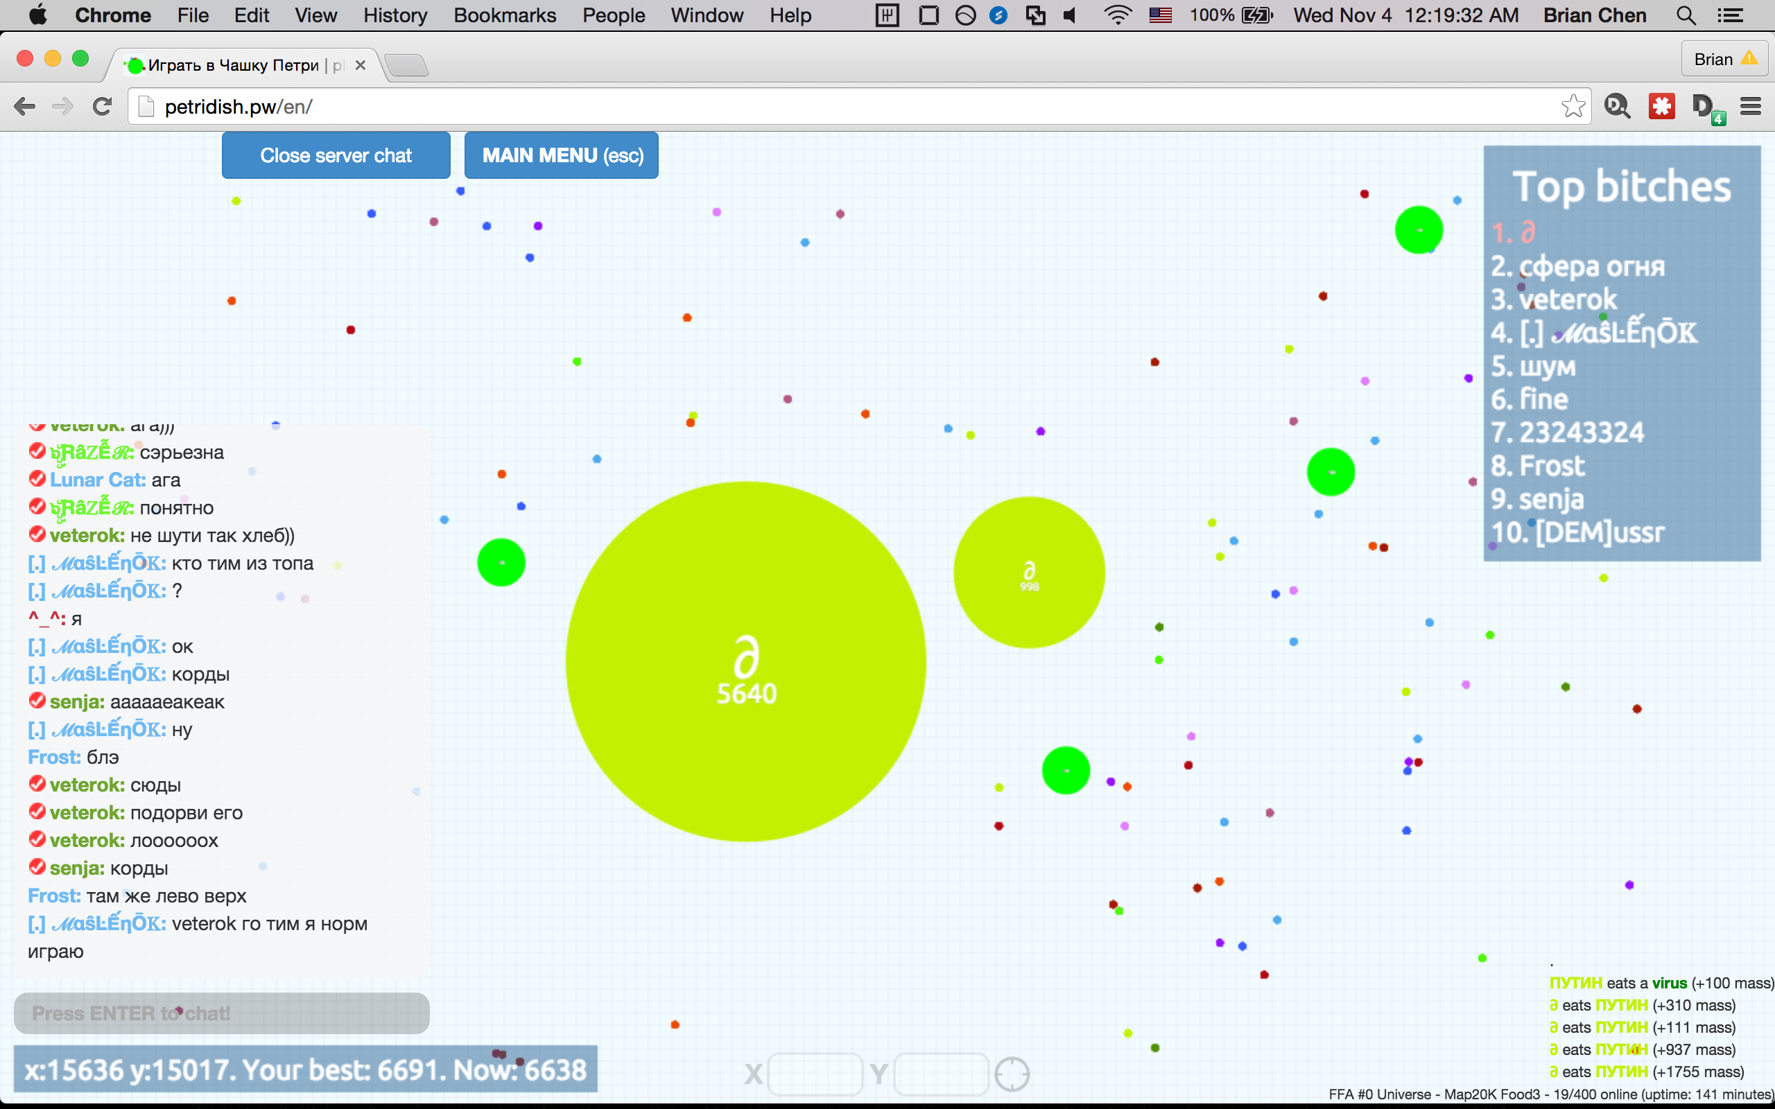This screenshot has width=1775, height=1109.
Task: Reload the page with the refresh icon
Action: (x=102, y=107)
